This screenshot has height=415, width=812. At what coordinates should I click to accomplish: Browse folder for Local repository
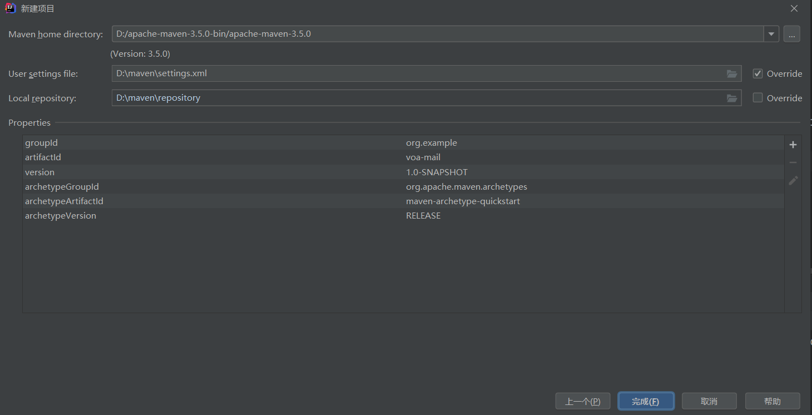coord(732,98)
